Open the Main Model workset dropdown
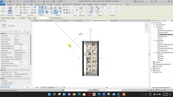Image resolution: width=173 pixels, height=97 pixels. coord(110,90)
